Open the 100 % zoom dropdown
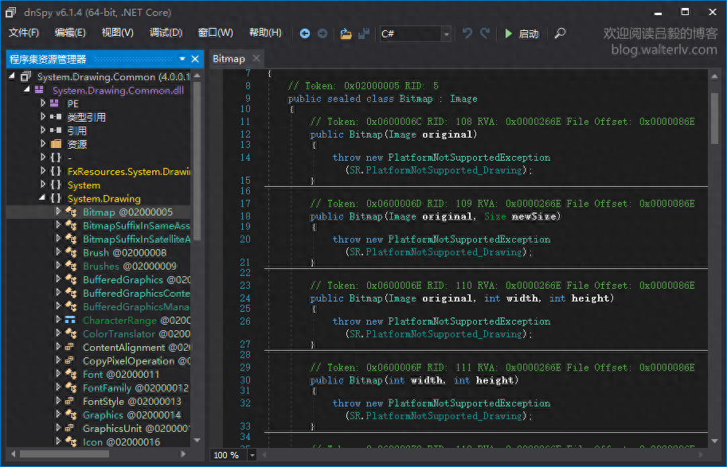 [252, 455]
